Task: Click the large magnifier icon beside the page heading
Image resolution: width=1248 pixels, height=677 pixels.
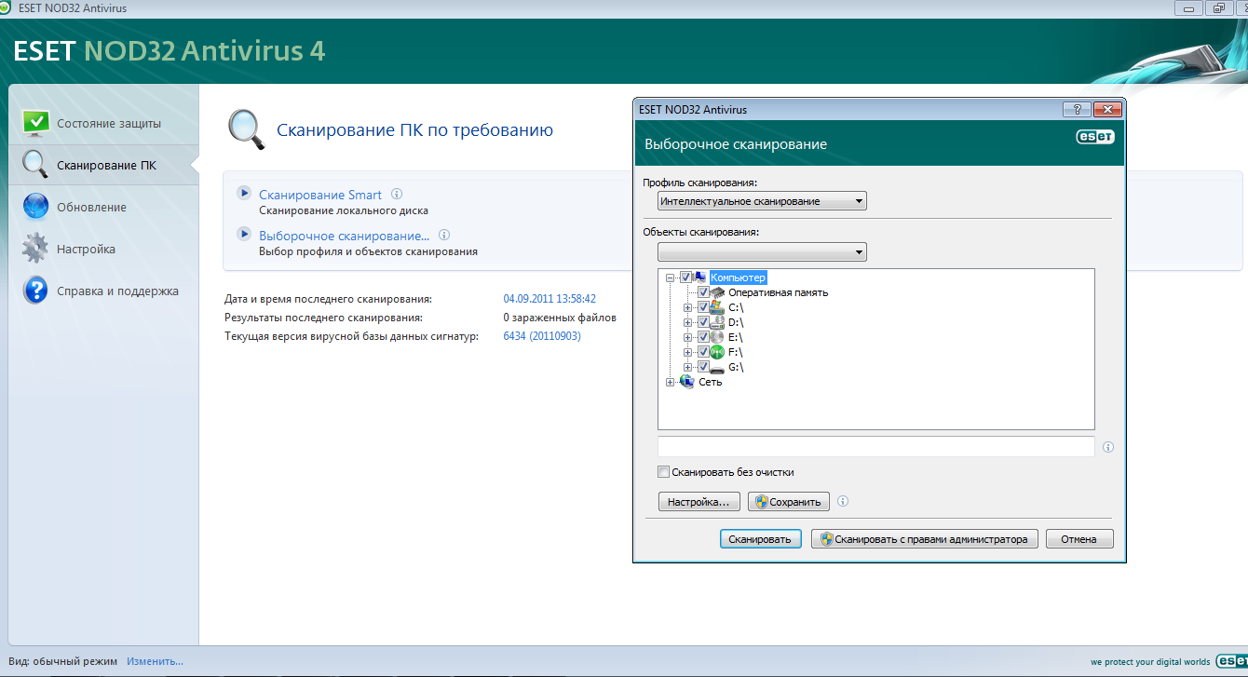Action: tap(247, 129)
